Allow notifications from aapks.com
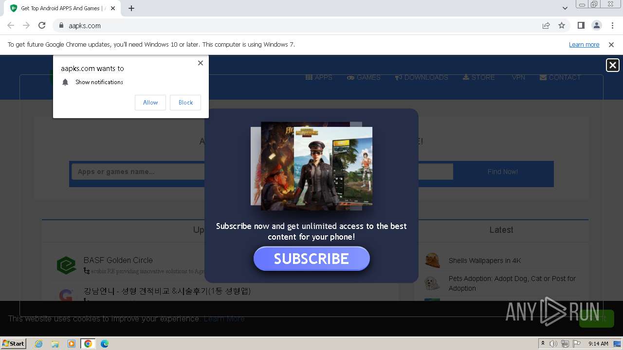This screenshot has width=623, height=350. click(150, 103)
